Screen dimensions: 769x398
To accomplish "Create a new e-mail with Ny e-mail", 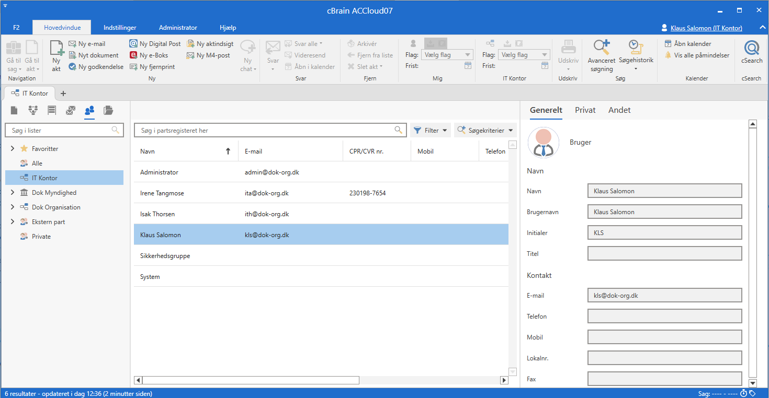I will (73, 44).
